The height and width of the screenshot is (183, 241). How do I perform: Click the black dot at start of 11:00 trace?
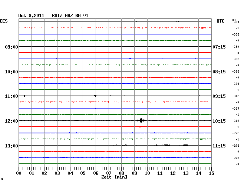click(x=24, y=96)
